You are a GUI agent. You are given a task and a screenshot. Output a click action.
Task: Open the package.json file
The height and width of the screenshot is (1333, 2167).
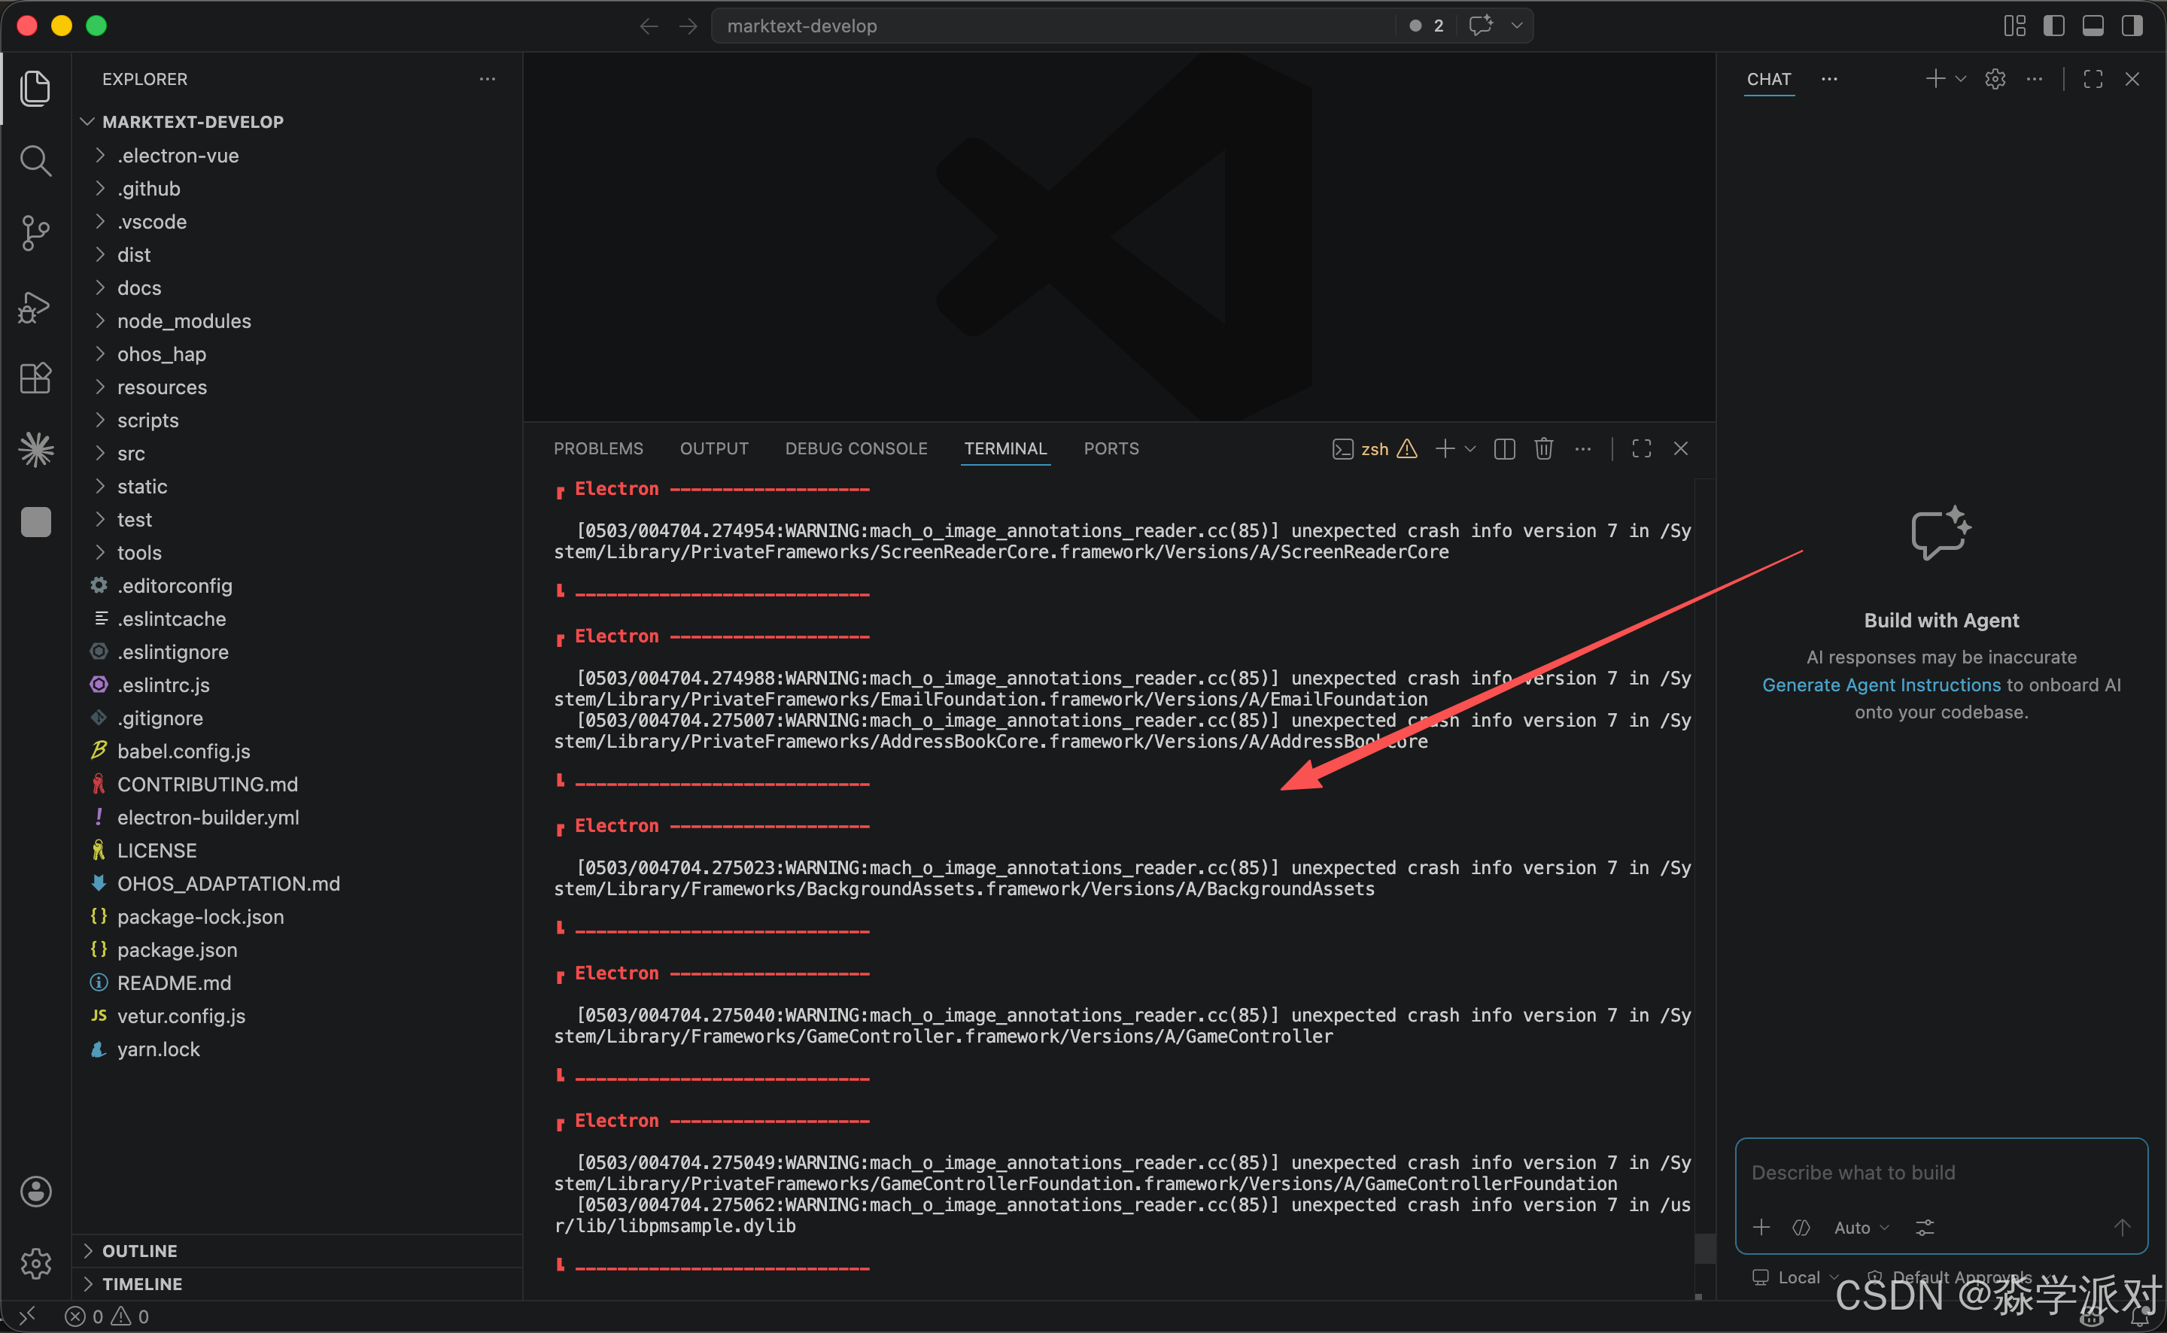[x=178, y=949]
